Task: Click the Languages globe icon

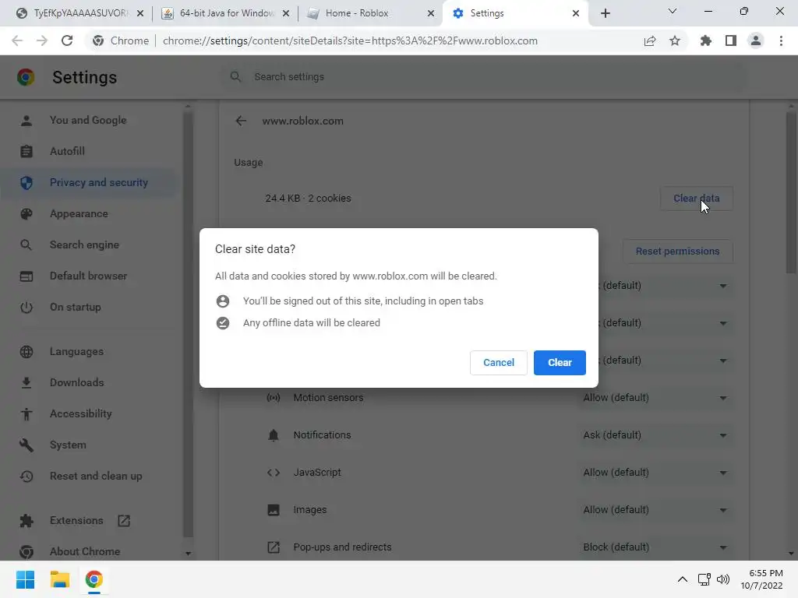Action: tap(26, 352)
